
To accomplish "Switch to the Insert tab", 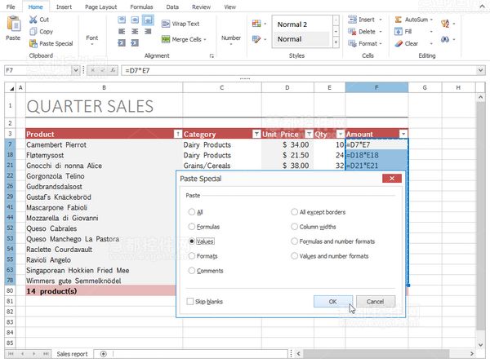I will [x=64, y=7].
